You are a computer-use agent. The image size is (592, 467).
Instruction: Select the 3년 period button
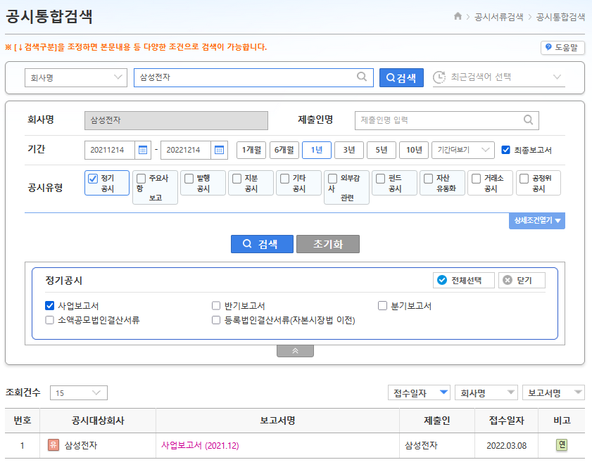tap(349, 150)
